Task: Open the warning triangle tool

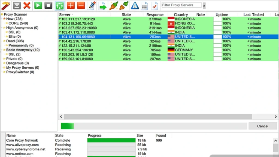Action: click(x=135, y=5)
